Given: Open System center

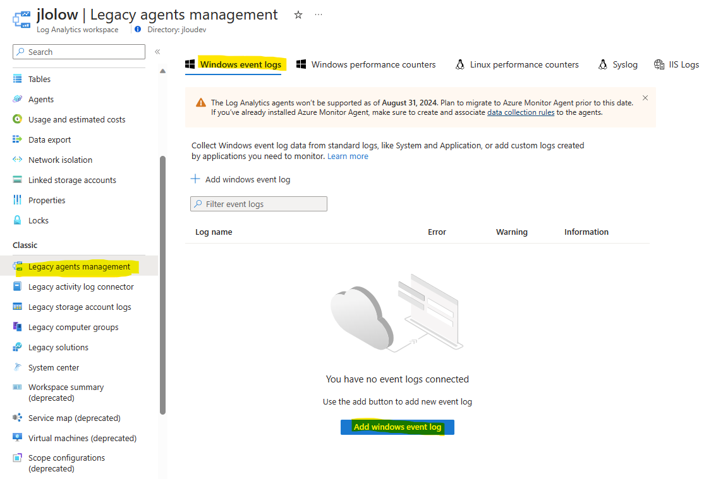Looking at the screenshot, I should (x=54, y=368).
